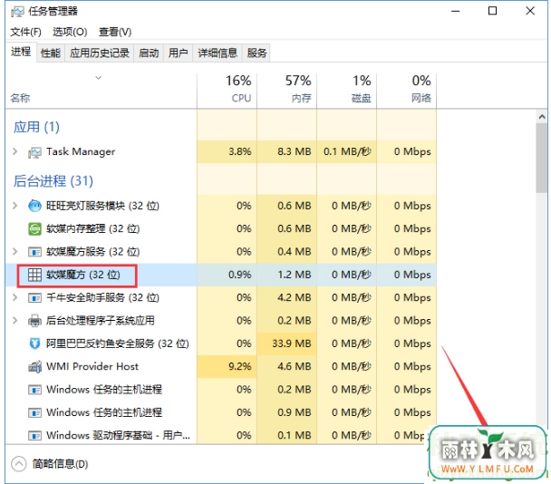Switch to the 启动 tab

149,53
